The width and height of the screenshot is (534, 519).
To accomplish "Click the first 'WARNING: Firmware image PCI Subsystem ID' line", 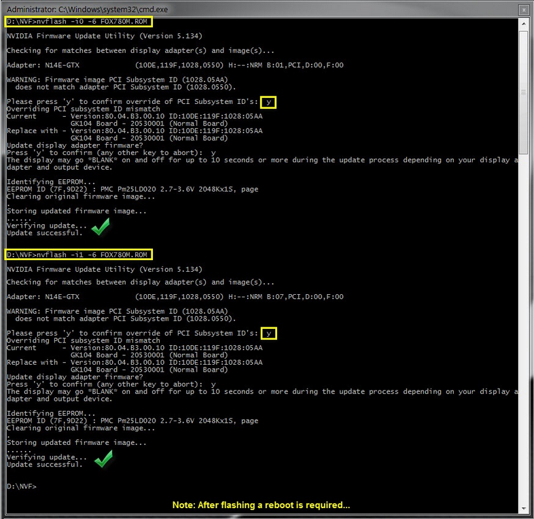I will pos(117,79).
